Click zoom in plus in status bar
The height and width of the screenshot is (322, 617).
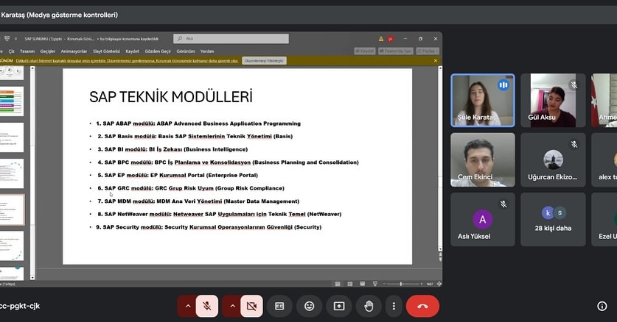421,284
